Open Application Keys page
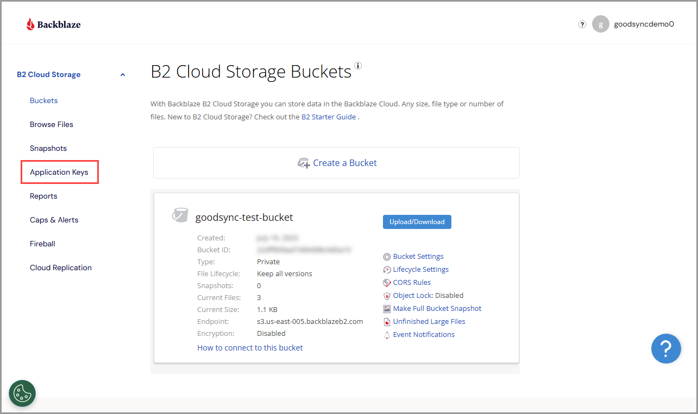This screenshot has height=414, width=698. (x=59, y=172)
